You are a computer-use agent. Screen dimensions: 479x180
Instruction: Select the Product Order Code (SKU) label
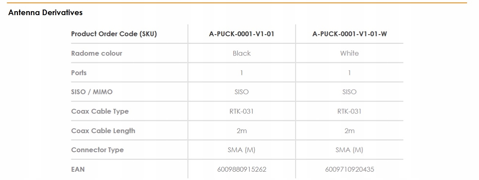coord(114,34)
